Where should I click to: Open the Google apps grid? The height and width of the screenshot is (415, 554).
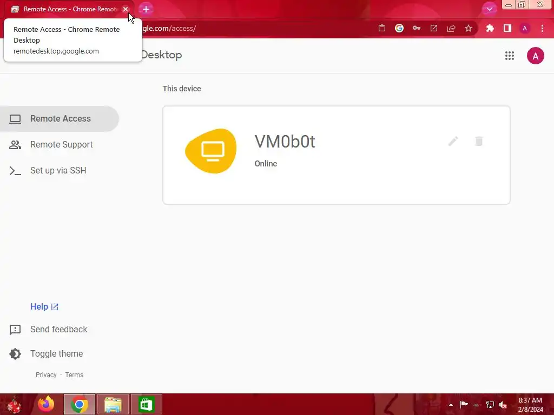(510, 56)
